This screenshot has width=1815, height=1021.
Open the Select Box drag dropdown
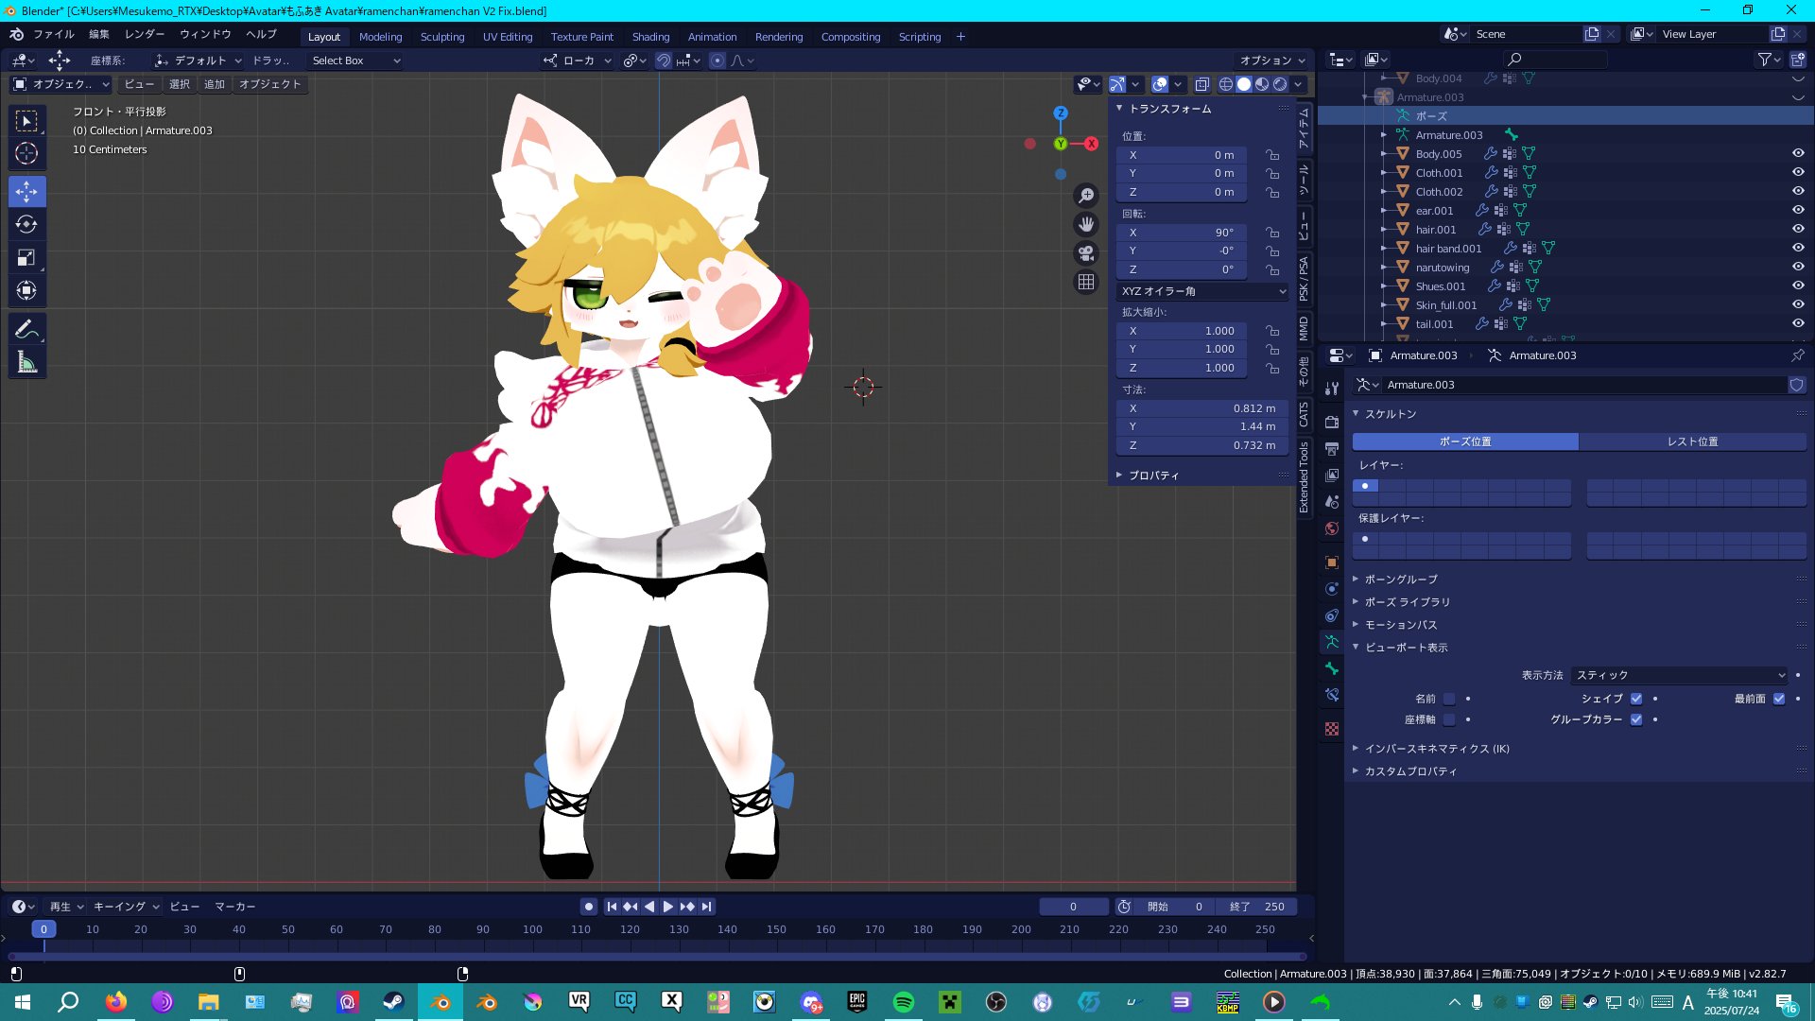click(355, 61)
